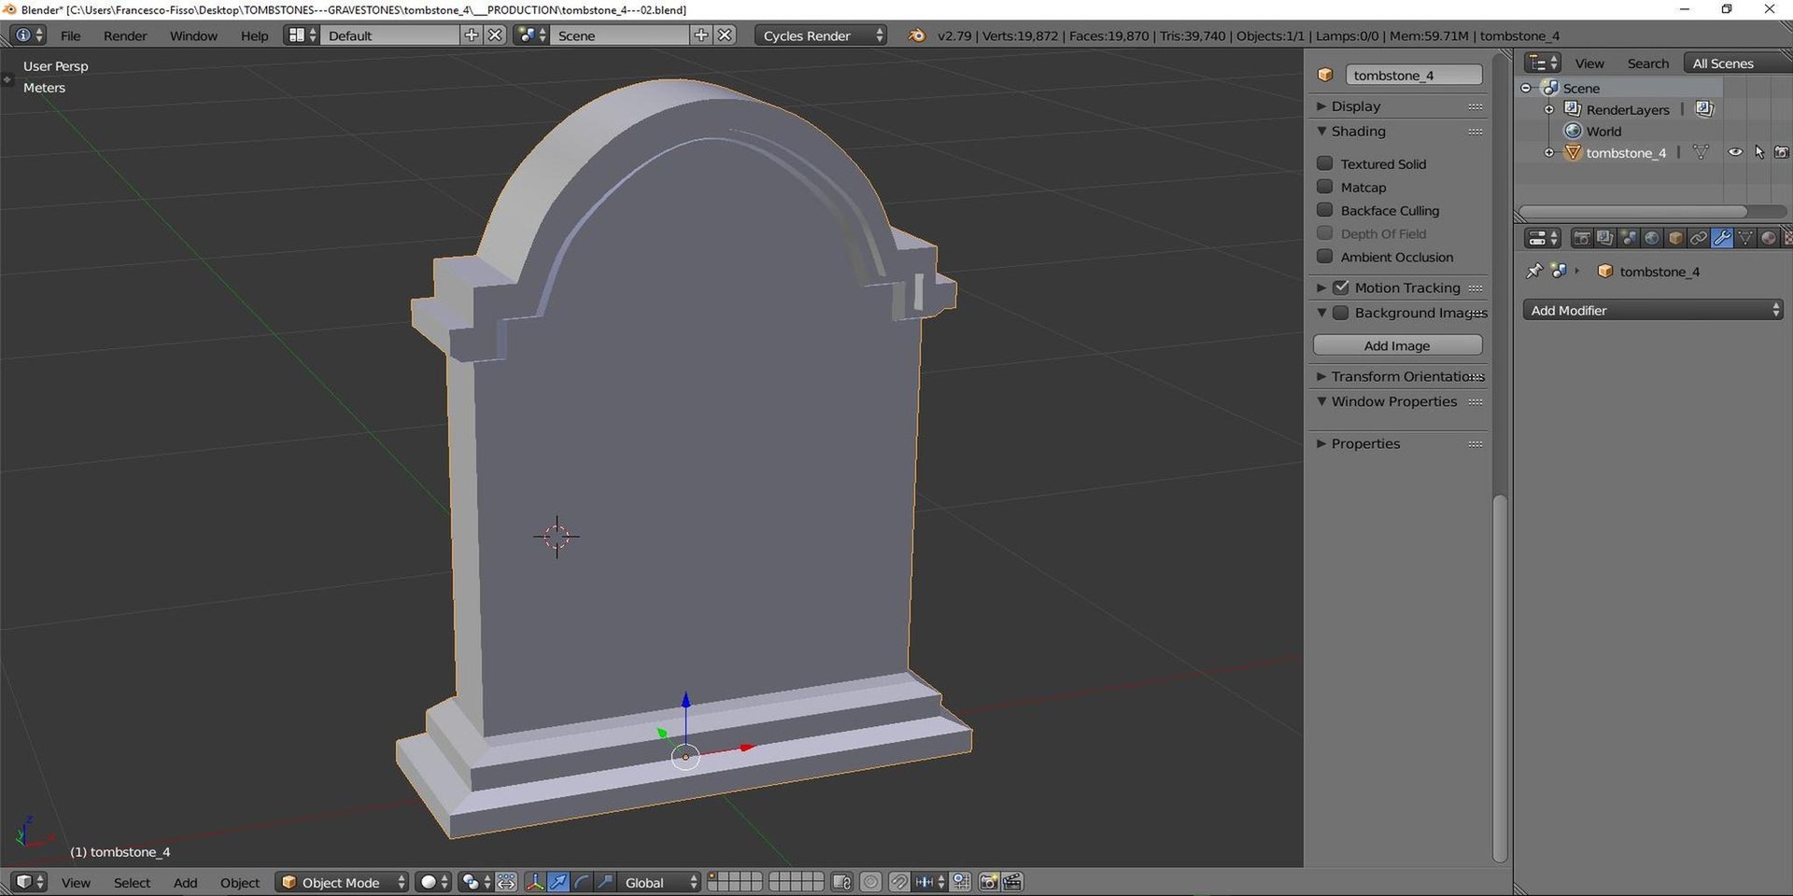Click the OpenGL render image camera icon
The height and width of the screenshot is (896, 1793).
click(x=988, y=882)
